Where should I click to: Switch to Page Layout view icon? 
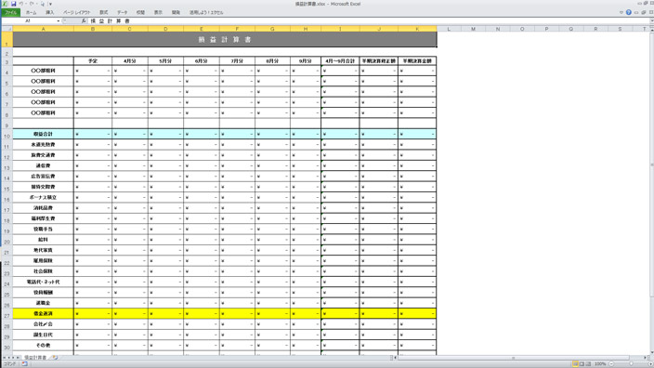(582, 364)
